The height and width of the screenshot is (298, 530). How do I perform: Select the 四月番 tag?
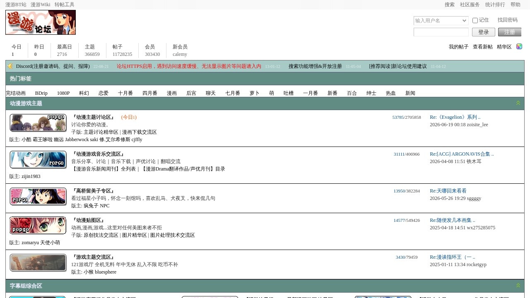[150, 93]
